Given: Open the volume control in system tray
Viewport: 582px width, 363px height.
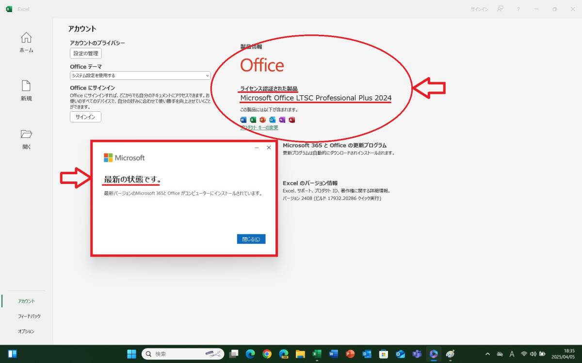Looking at the screenshot, I should (x=533, y=354).
